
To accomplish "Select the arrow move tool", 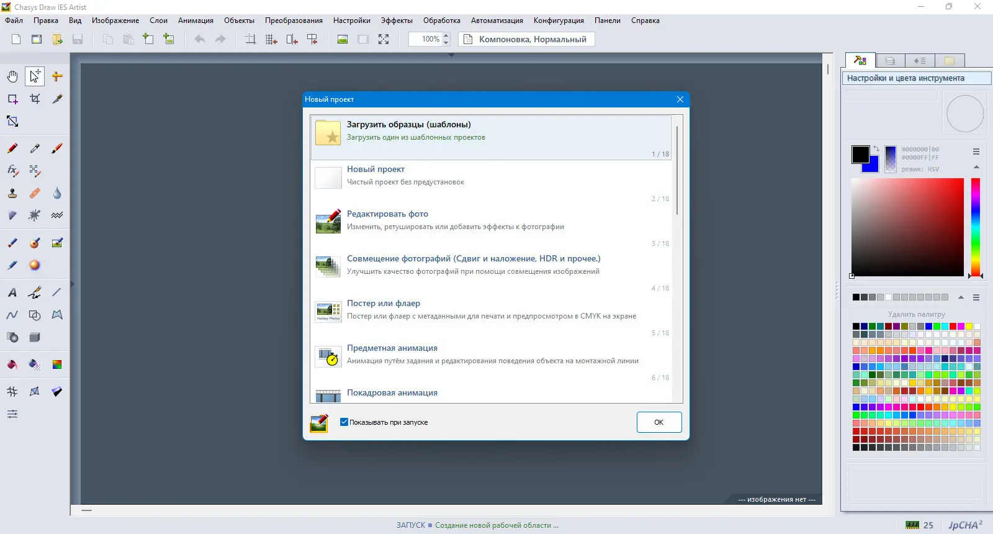I will 35,76.
